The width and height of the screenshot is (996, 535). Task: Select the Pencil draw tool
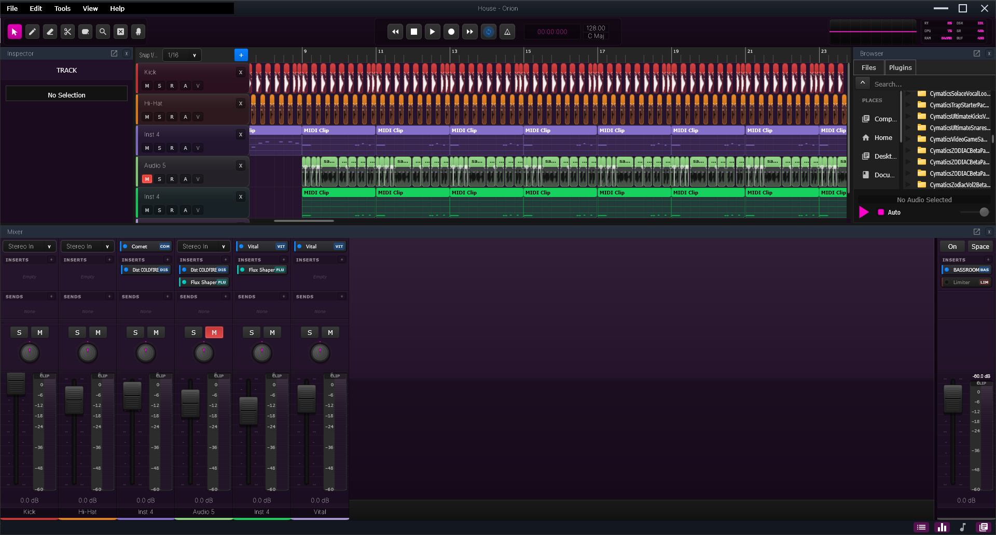(32, 32)
